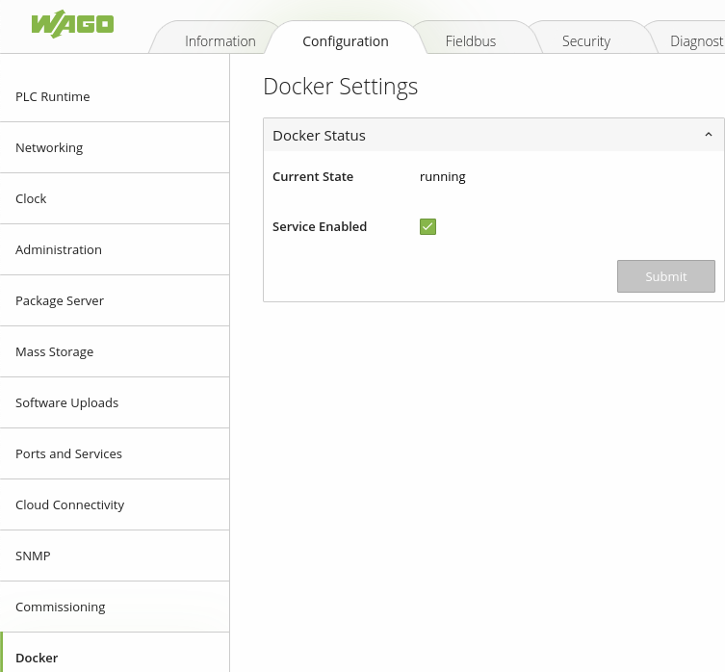
Task: Open Cloud Connectivity sidebar entry
Action: [115, 505]
